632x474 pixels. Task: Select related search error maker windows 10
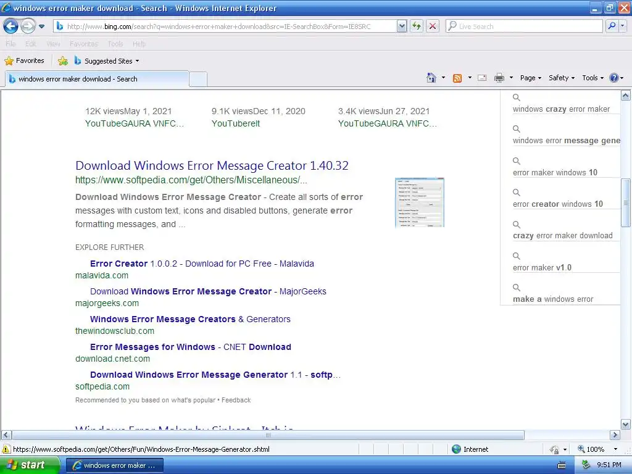click(555, 173)
